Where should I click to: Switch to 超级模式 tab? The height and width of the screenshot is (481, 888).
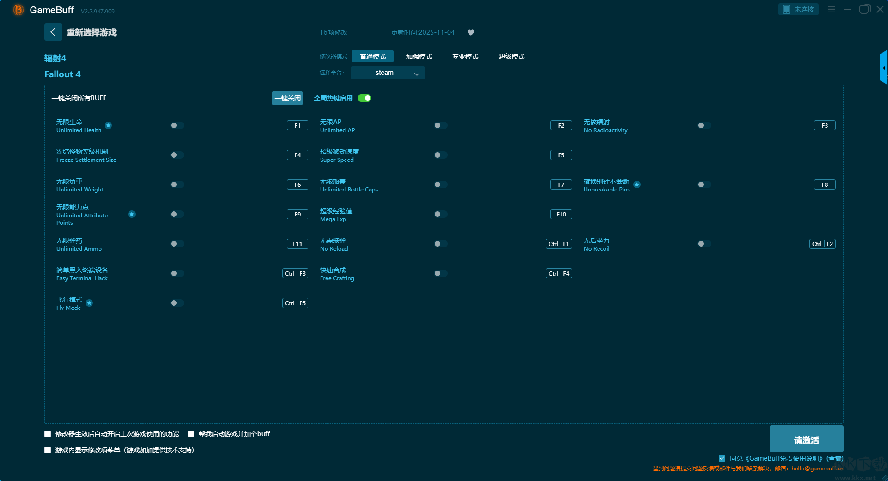coord(512,56)
